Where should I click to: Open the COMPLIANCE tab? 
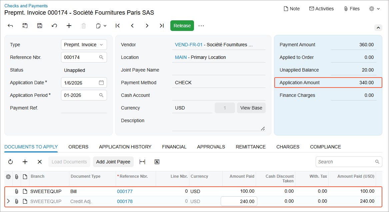click(x=325, y=147)
